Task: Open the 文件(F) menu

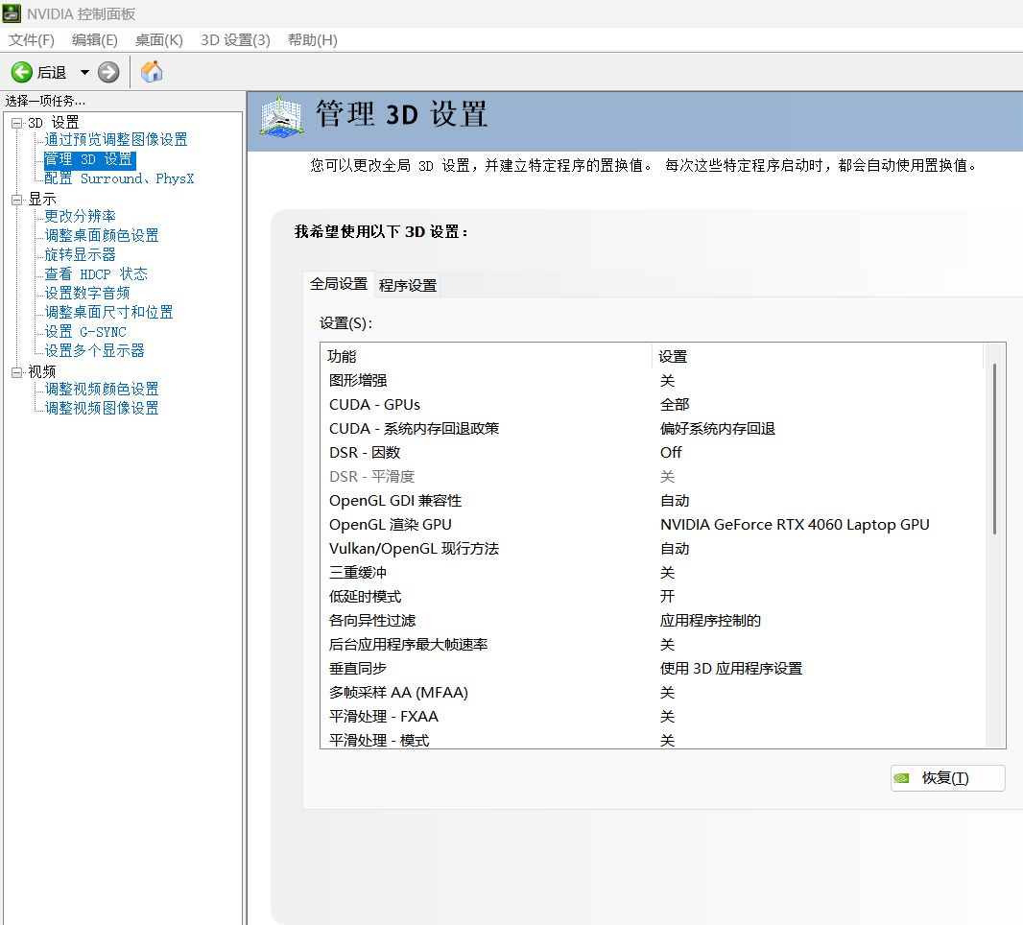Action: tap(32, 40)
